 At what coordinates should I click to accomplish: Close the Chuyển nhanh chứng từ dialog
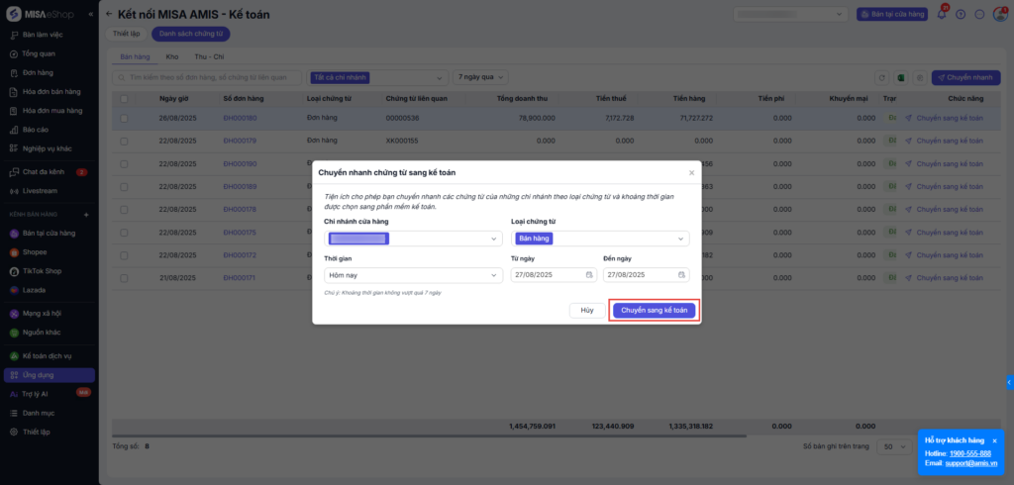691,172
